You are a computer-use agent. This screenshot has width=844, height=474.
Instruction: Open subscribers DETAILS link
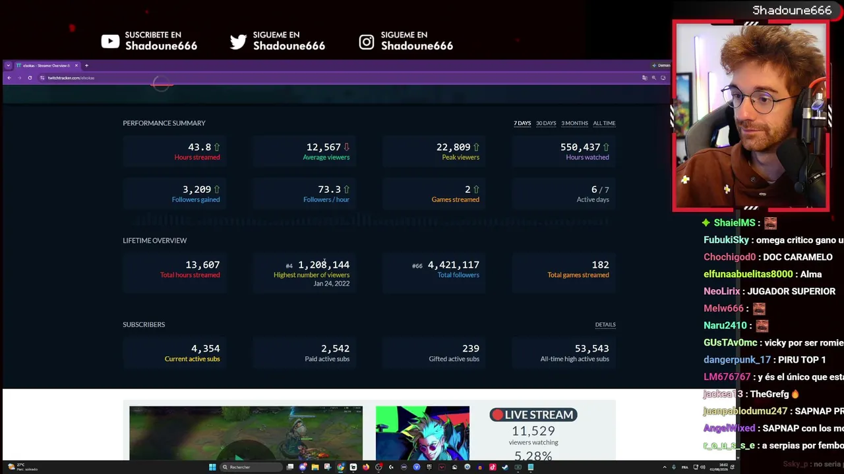click(605, 325)
